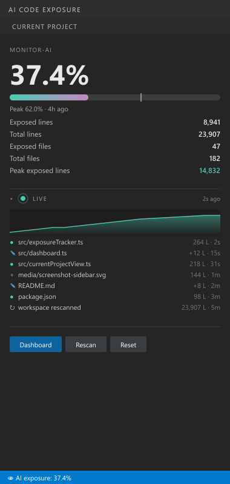Open src/currentProjectView.ts activity row
The image size is (230, 484).
115,264
